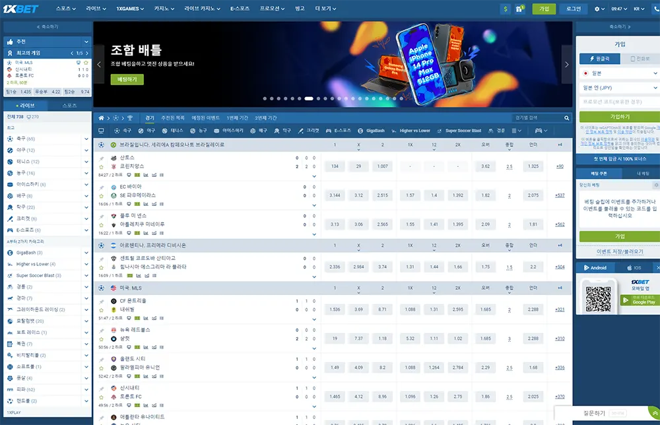Expand the 탁구 (22) category in sidebar

86,207
